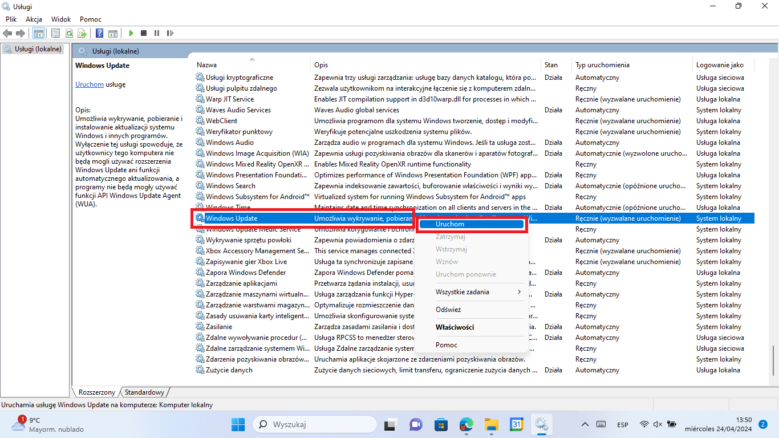Click the green Start service play icon

(131, 33)
